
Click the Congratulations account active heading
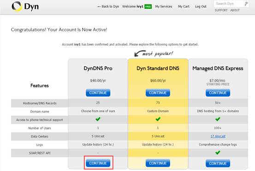pos(59,30)
